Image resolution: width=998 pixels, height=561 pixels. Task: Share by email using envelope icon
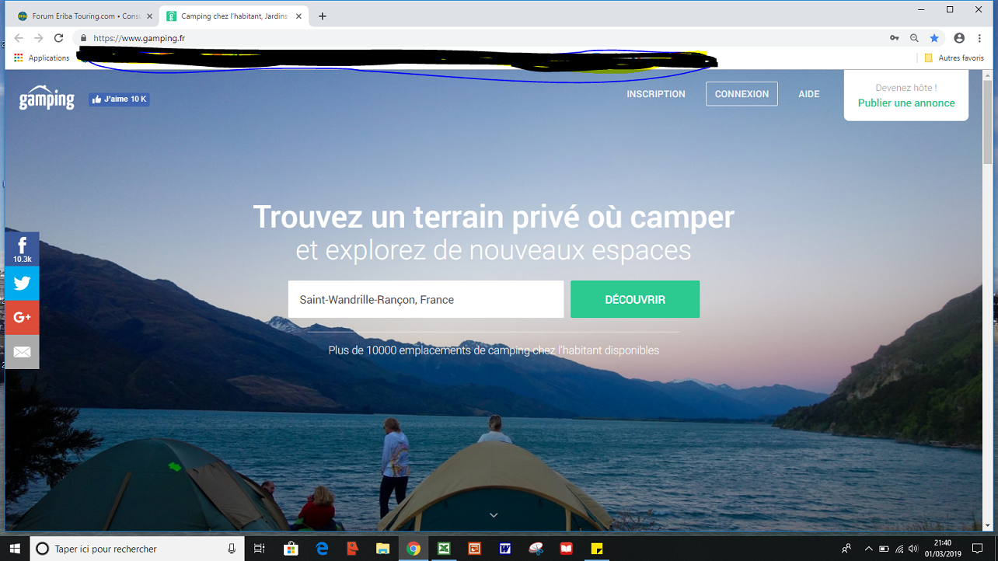tap(22, 352)
